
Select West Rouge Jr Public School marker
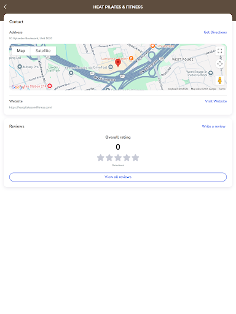point(211,73)
